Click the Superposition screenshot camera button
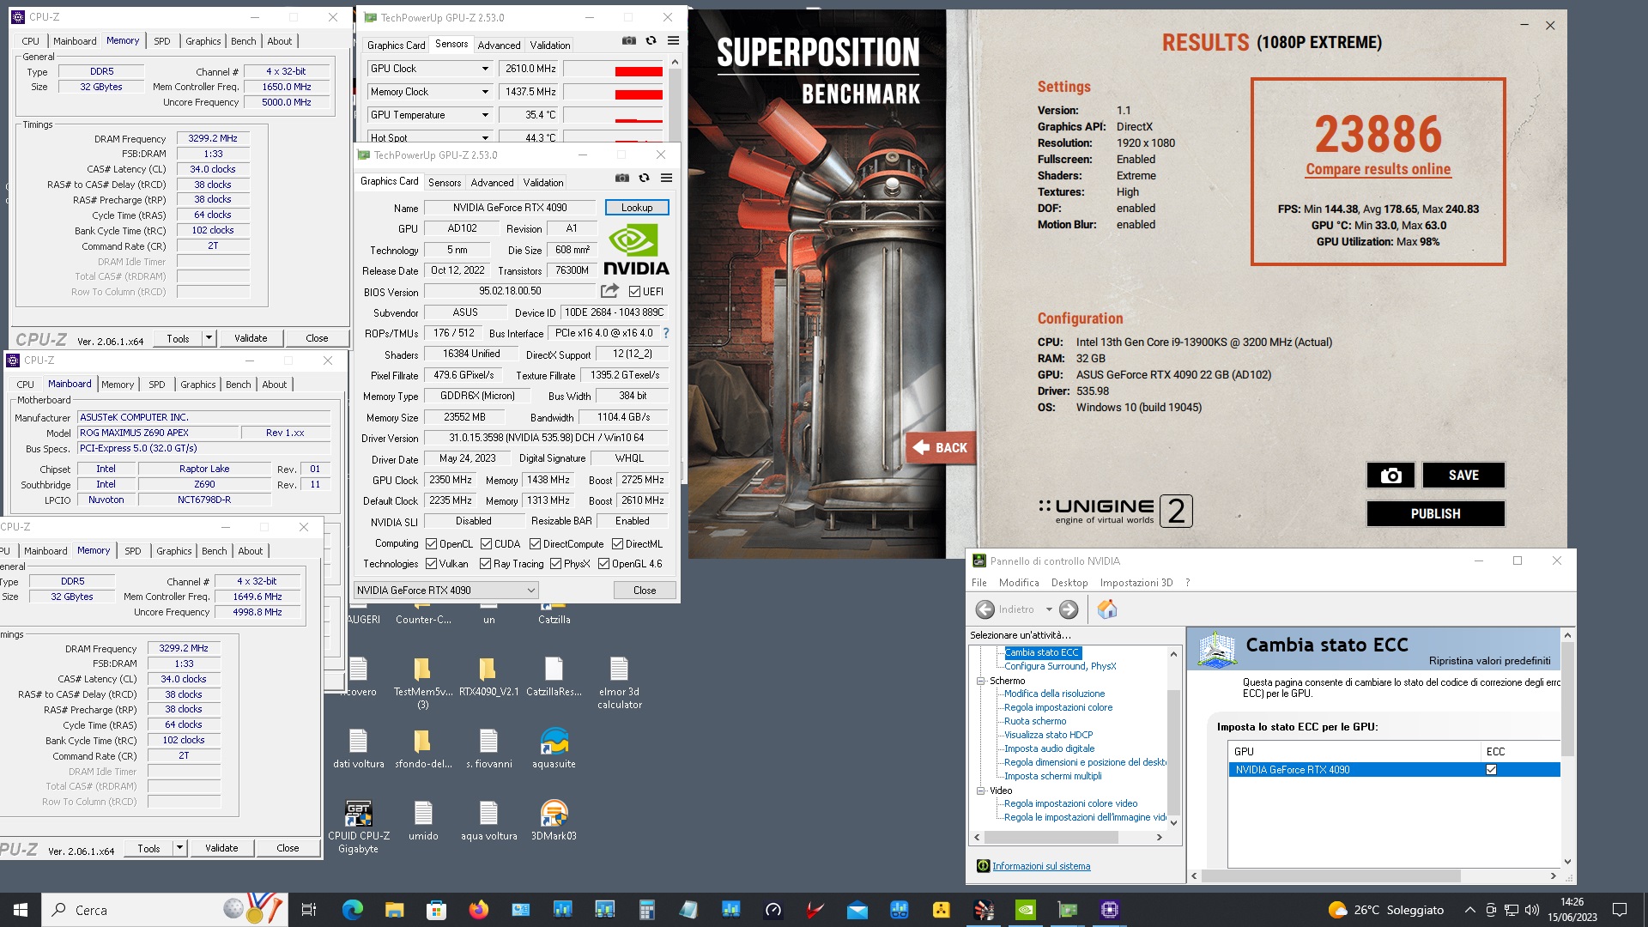Screen dimensions: 1648x927 point(1390,475)
